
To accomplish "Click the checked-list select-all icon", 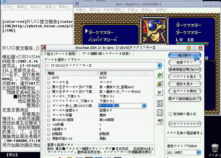I will 159,103.
